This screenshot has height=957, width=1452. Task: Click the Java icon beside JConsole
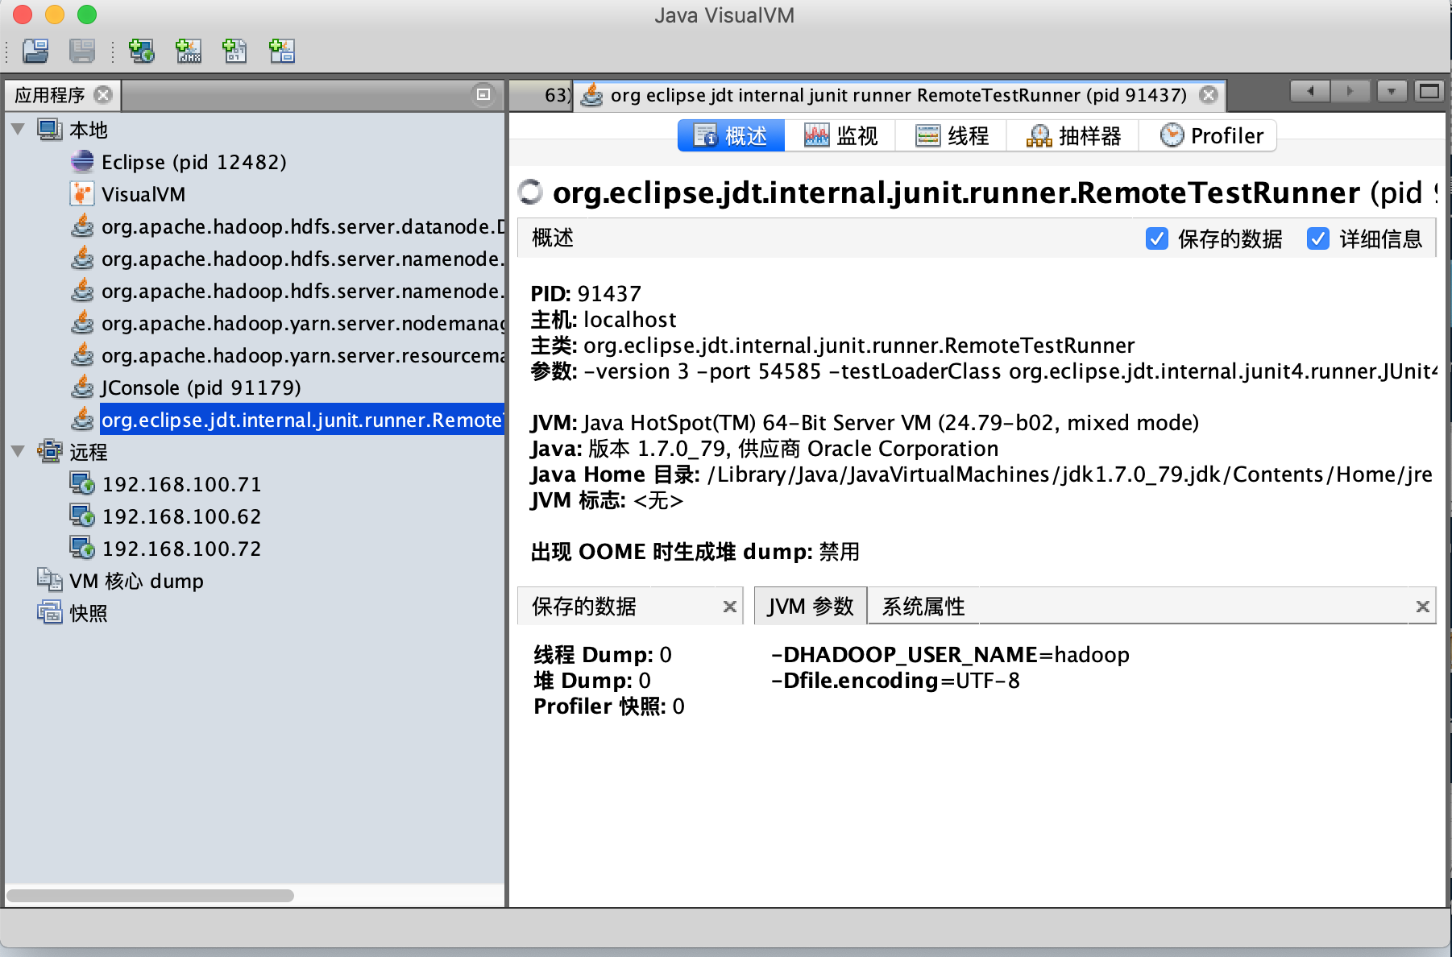pyautogui.click(x=82, y=387)
